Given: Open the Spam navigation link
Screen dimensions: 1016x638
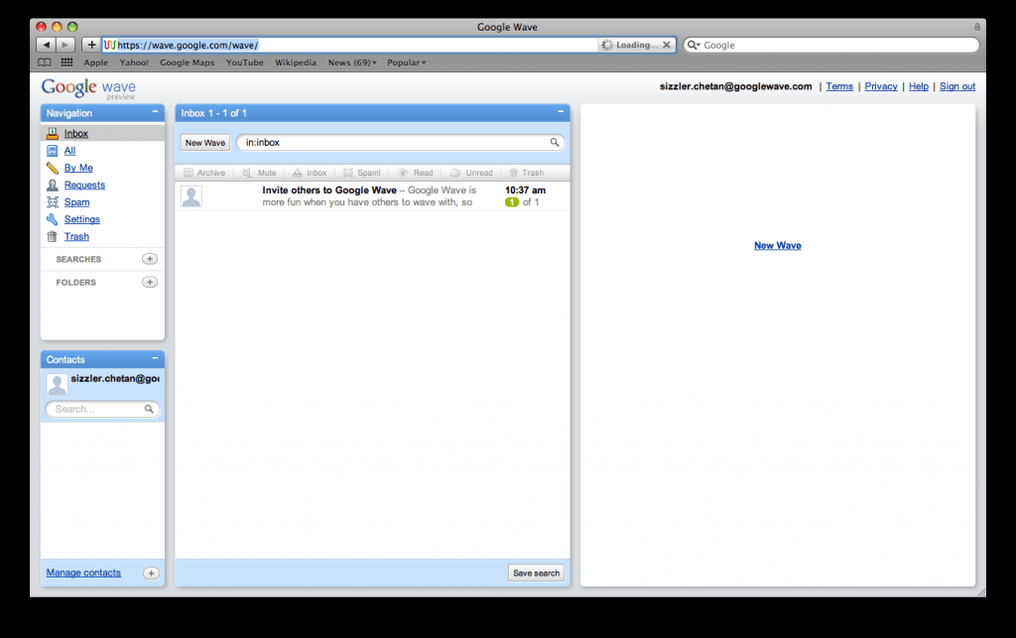Looking at the screenshot, I should [x=76, y=202].
